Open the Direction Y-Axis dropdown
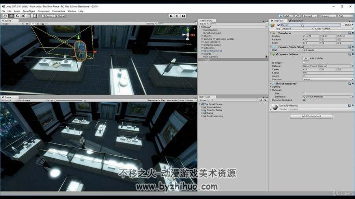Screen dimensions: 355x199 click(x=328, y=79)
